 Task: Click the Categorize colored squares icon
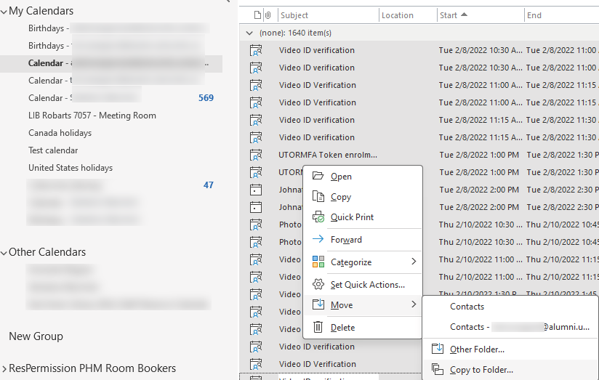click(318, 262)
